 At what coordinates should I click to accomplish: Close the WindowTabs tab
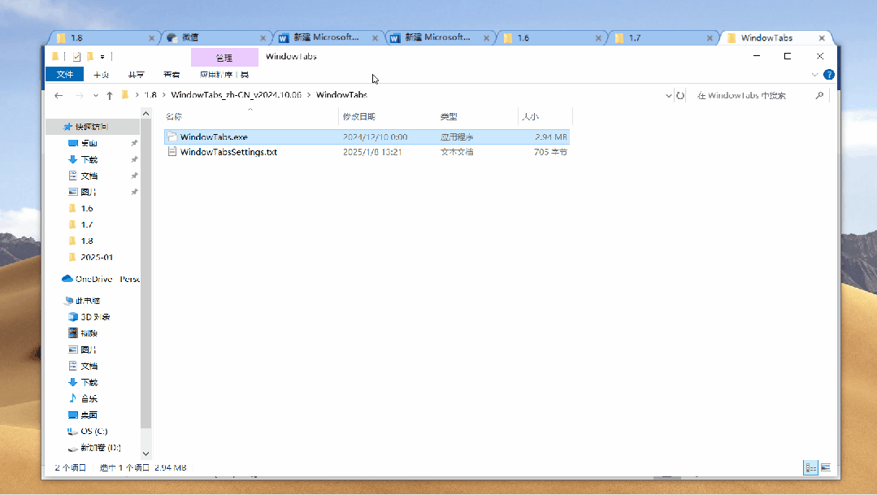click(822, 38)
